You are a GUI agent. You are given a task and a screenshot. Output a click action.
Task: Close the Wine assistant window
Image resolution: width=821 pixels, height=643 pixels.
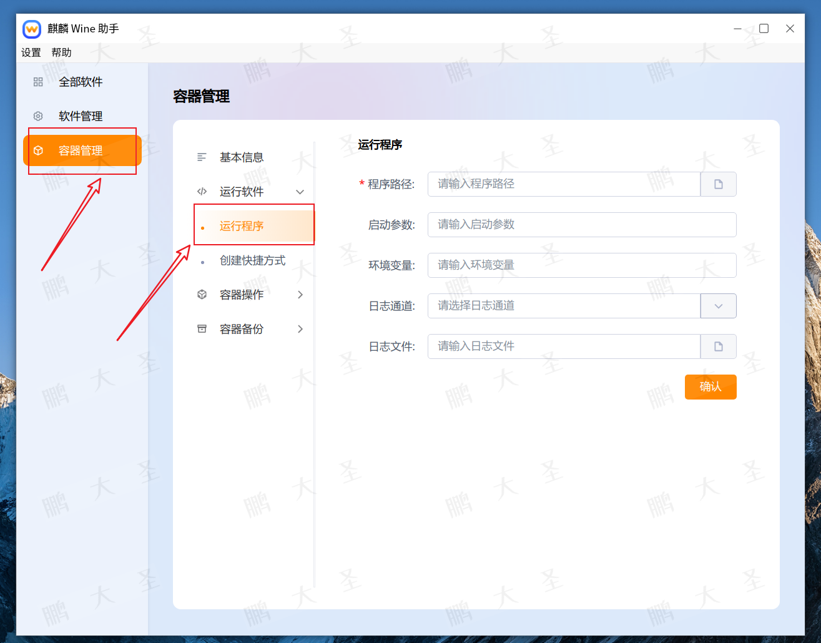790,29
